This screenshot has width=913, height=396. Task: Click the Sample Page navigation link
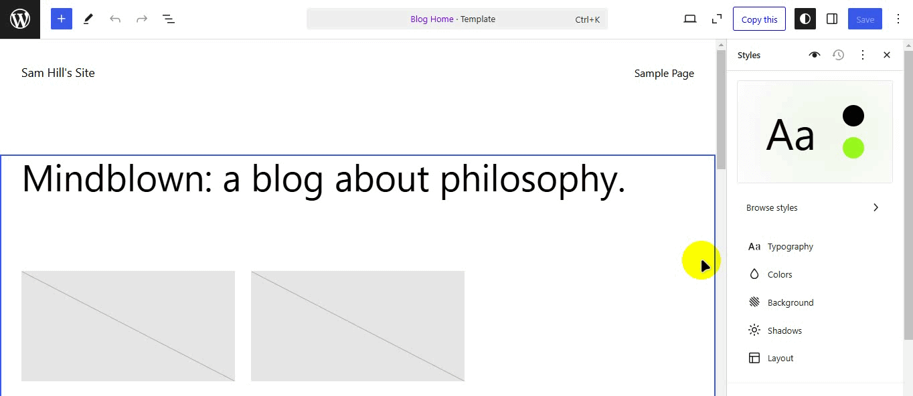[664, 74]
